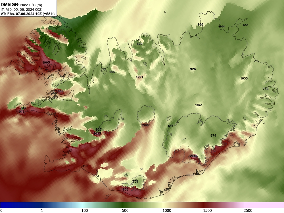The image size is (284, 213).
Task: Select the 1033 label in the east
Action: (x=244, y=78)
